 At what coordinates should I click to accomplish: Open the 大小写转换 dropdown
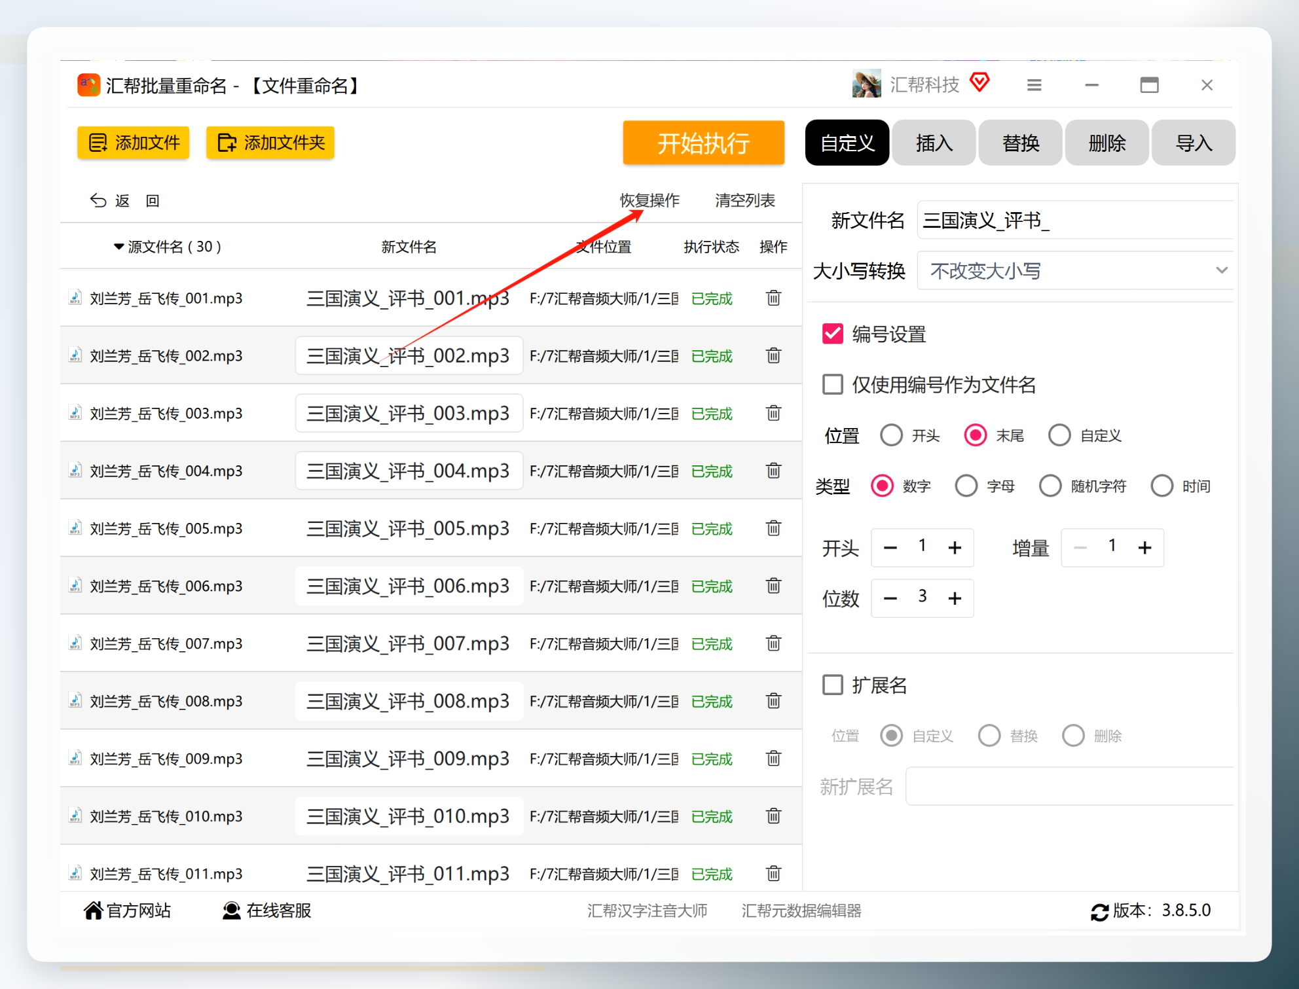pyautogui.click(x=1075, y=270)
